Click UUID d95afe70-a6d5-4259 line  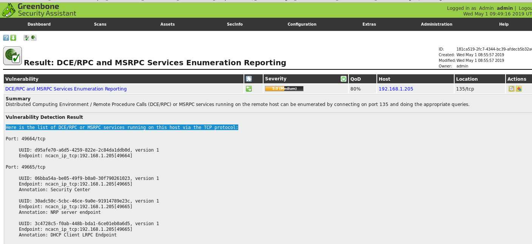pos(89,150)
